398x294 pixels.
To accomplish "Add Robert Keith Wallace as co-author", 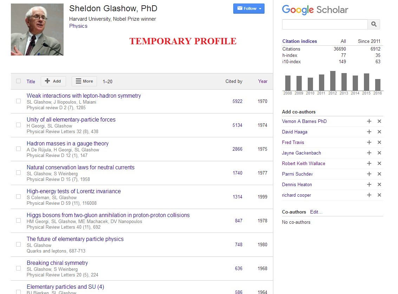I will (x=369, y=163).
